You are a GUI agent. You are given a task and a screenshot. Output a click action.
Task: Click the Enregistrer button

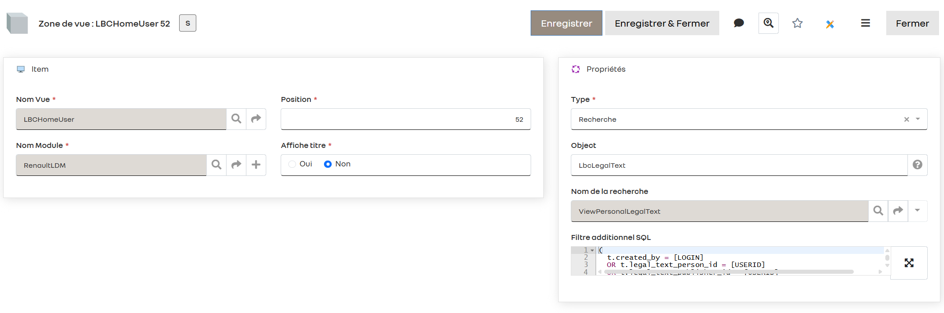click(566, 23)
